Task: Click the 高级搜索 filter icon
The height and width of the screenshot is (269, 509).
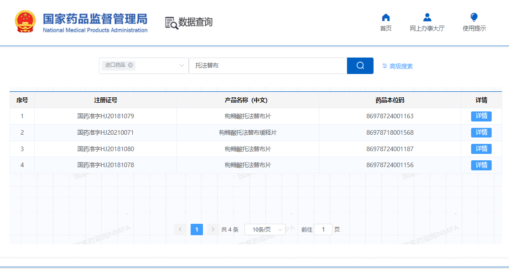Action: (x=384, y=66)
